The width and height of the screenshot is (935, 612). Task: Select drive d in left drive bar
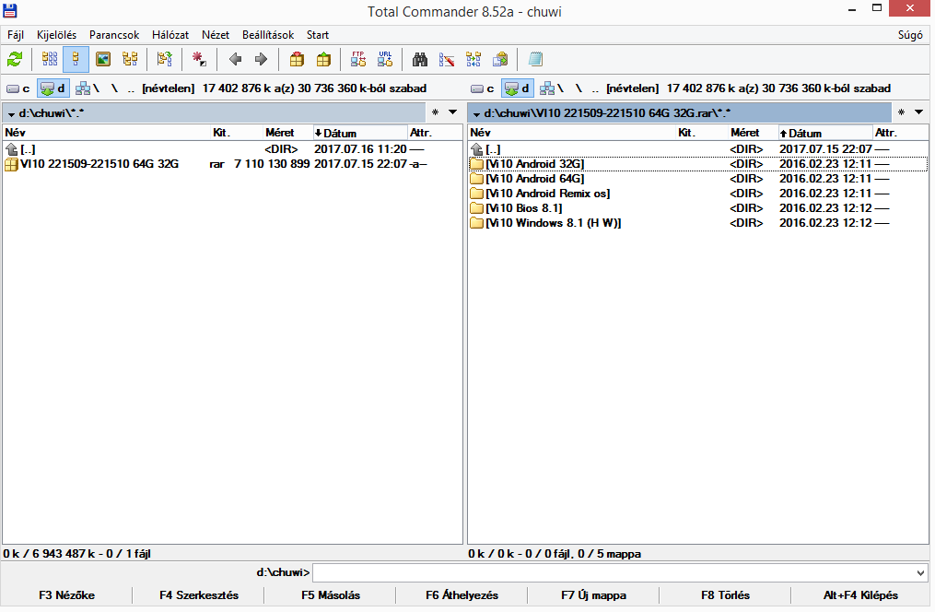(53, 88)
